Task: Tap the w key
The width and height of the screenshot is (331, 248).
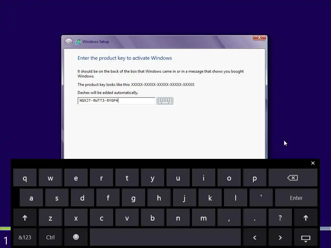Action: [50, 178]
